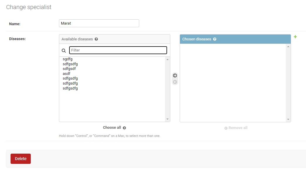
Task: Click the Choose all arrow icon
Action: coord(124,128)
